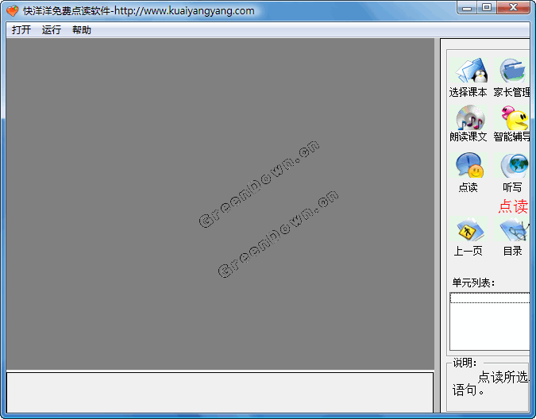Image resolution: width=536 pixels, height=419 pixels.
Task: Click the 朗读课文 music disc icon
Action: pos(470,117)
